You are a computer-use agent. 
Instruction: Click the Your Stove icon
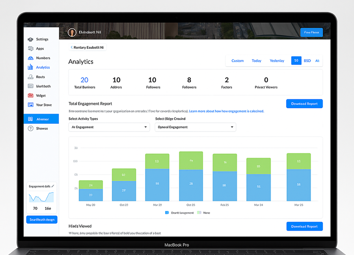[30, 105]
